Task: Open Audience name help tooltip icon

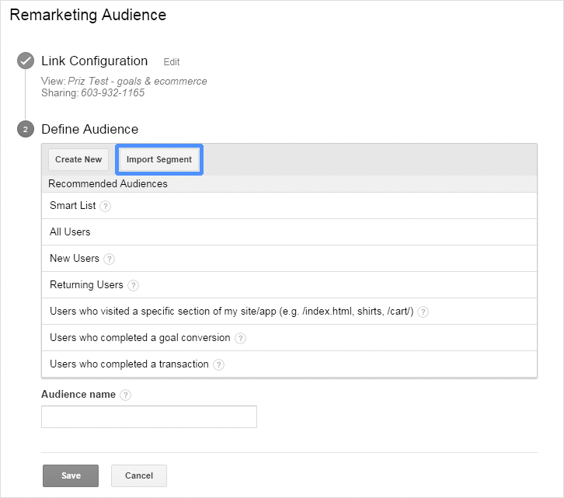Action: pyautogui.click(x=126, y=395)
